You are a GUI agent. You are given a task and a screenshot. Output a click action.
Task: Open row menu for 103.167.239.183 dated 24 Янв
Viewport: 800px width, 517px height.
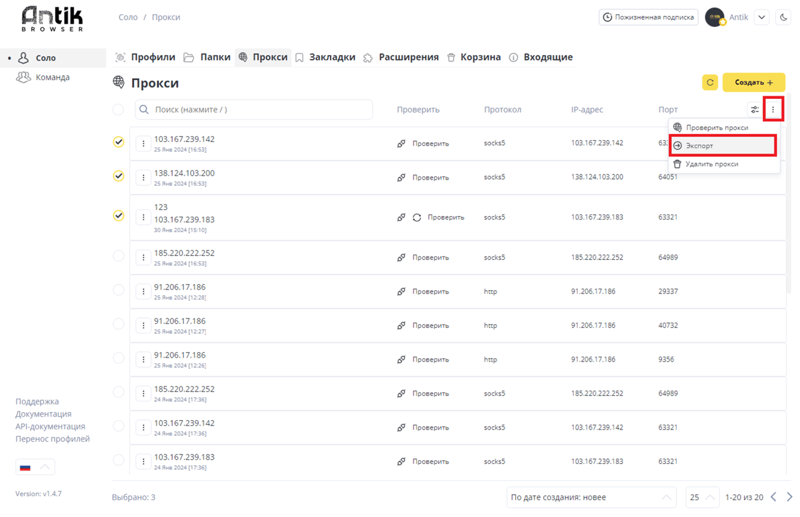point(143,461)
